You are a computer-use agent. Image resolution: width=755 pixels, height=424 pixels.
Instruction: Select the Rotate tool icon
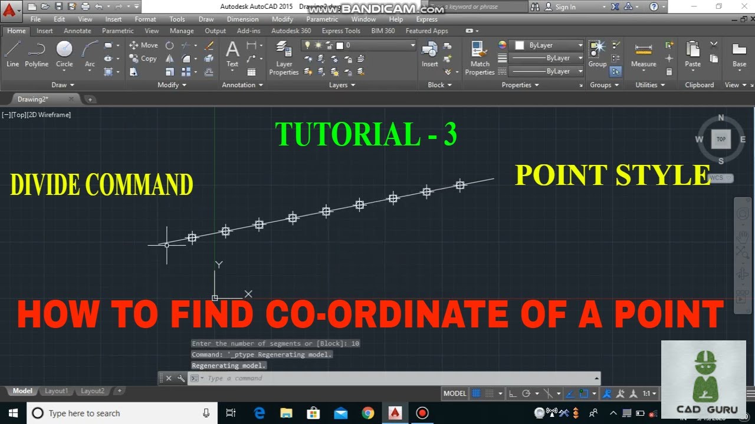coord(170,45)
